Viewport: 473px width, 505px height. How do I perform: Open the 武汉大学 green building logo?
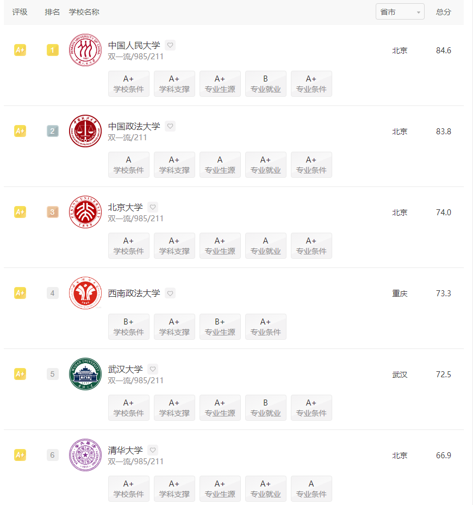[85, 374]
